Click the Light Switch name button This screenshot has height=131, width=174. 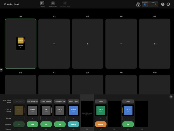[x=46, y=101]
